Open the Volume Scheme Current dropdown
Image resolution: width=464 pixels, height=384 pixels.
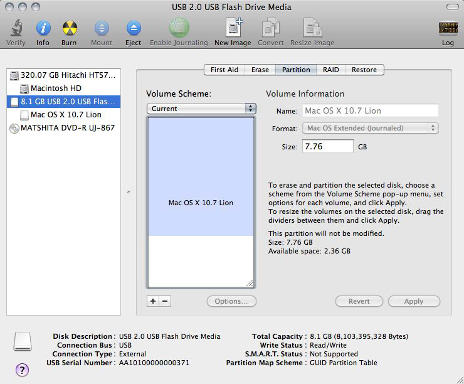coord(201,109)
